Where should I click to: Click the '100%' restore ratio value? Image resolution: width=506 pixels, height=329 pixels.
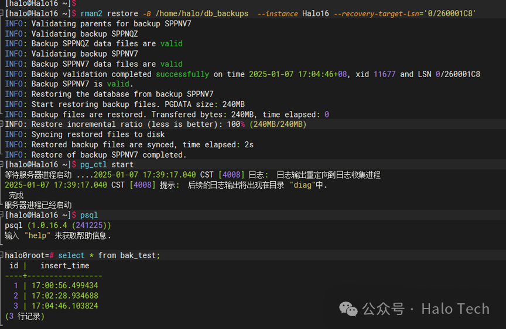point(236,124)
